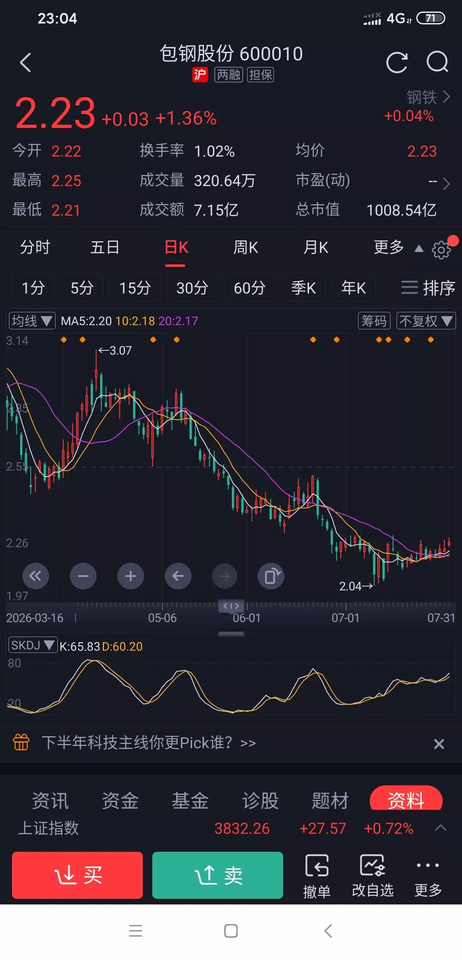Select 5分 period button
The height and width of the screenshot is (960, 462).
[82, 287]
